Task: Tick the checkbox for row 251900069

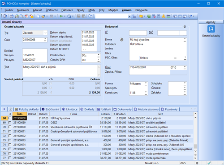Action: click(10, 123)
